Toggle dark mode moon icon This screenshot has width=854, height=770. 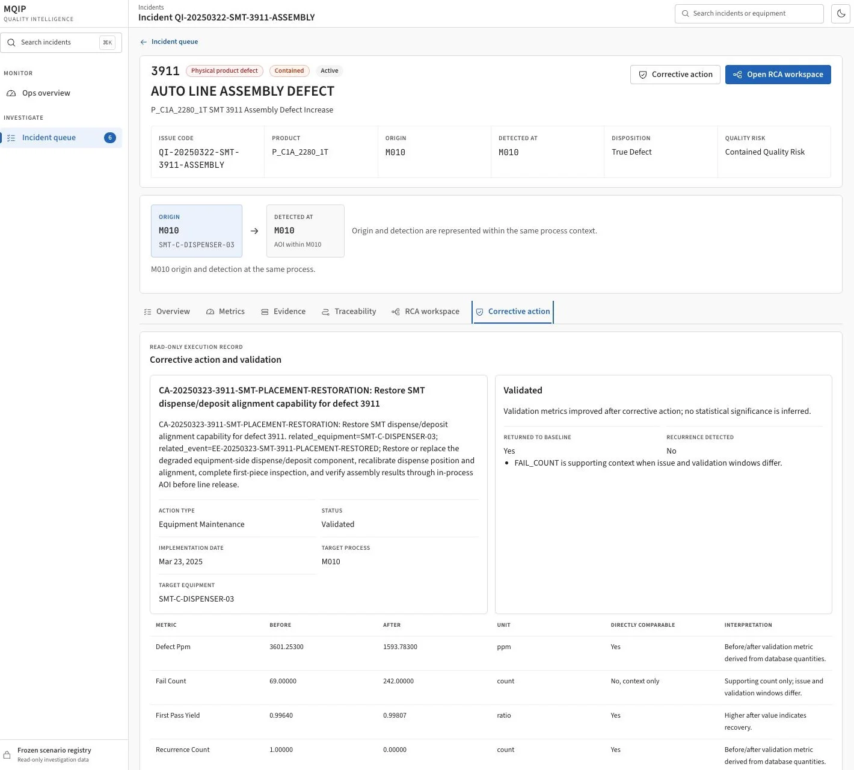pos(841,13)
